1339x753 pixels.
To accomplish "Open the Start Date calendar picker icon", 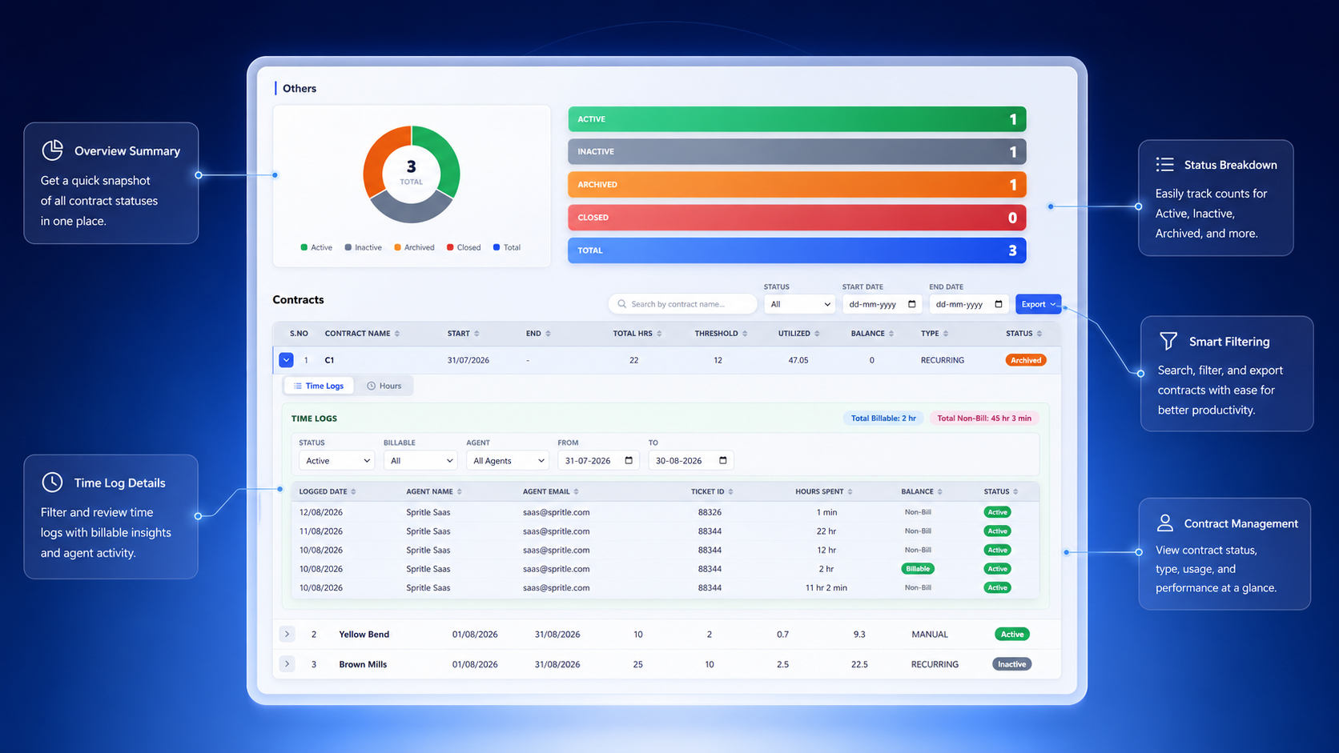I will pyautogui.click(x=911, y=304).
